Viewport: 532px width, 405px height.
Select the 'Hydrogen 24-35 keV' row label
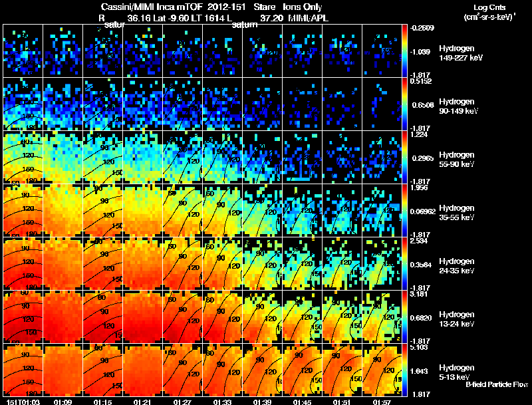coord(457,266)
